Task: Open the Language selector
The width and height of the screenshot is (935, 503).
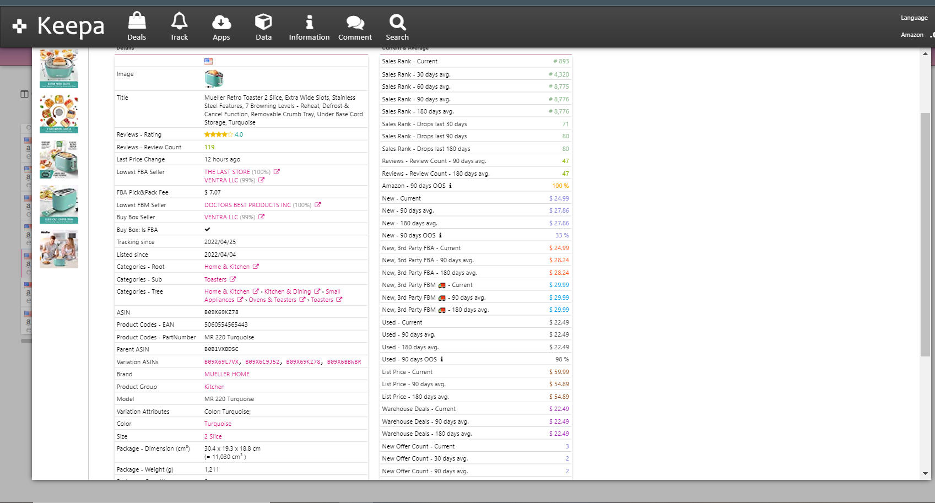Action: [x=914, y=18]
